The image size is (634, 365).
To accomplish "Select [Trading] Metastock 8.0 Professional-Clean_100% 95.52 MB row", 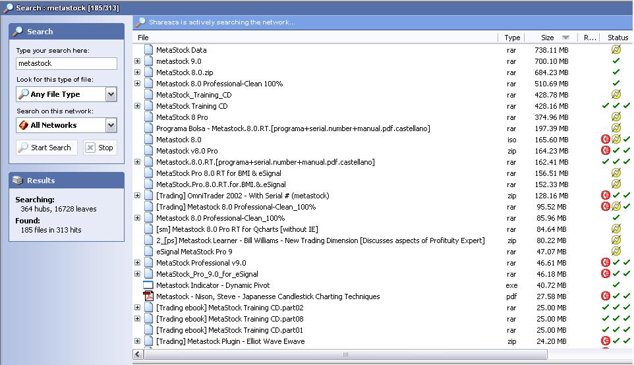I will point(382,207).
